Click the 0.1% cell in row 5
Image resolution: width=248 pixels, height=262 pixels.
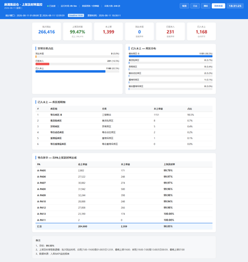[190, 138]
